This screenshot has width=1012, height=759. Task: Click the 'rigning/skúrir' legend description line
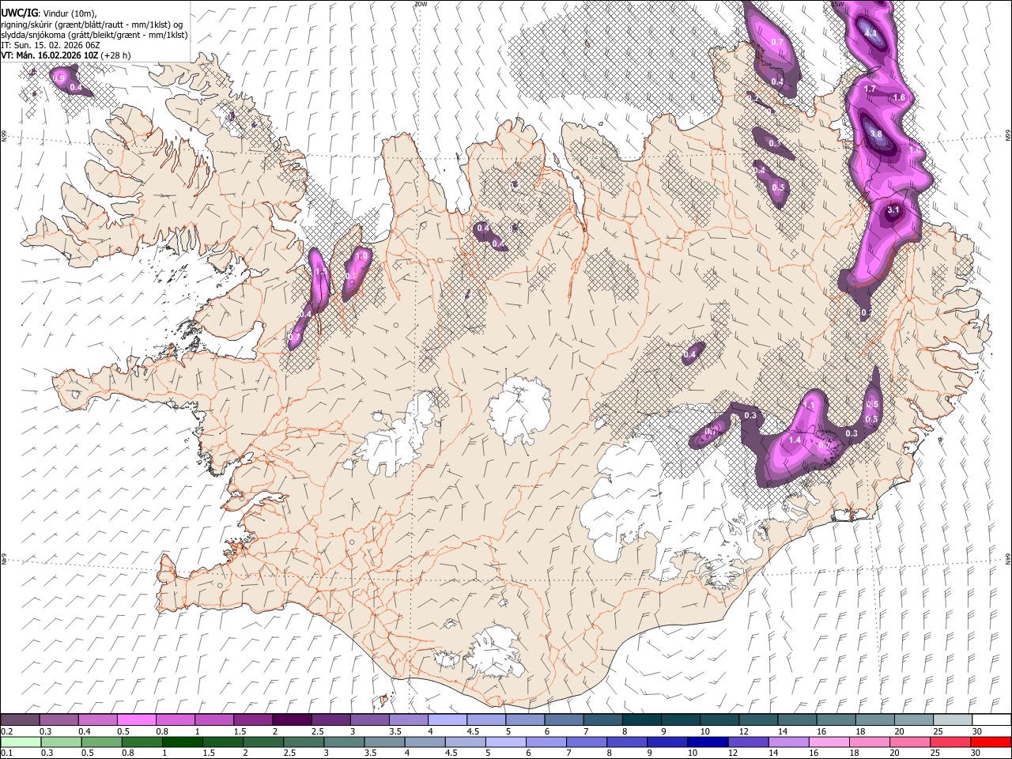[x=93, y=25]
